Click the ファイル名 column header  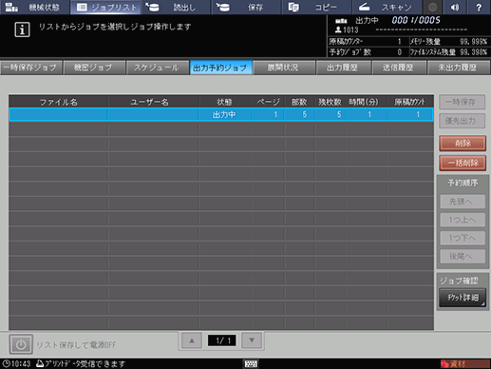point(58,102)
